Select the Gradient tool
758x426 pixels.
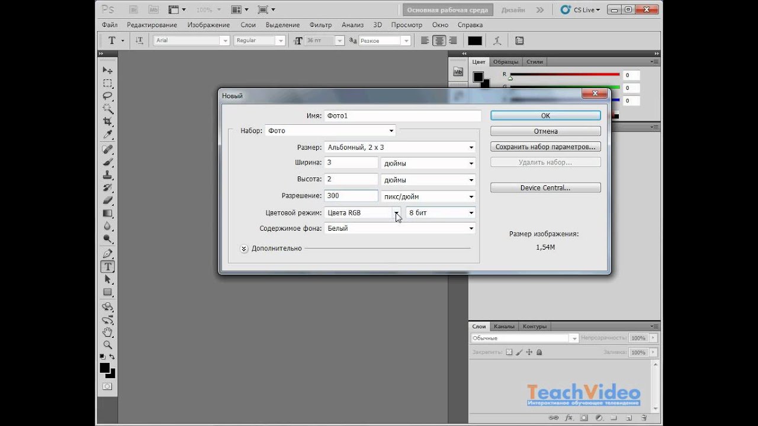point(107,213)
